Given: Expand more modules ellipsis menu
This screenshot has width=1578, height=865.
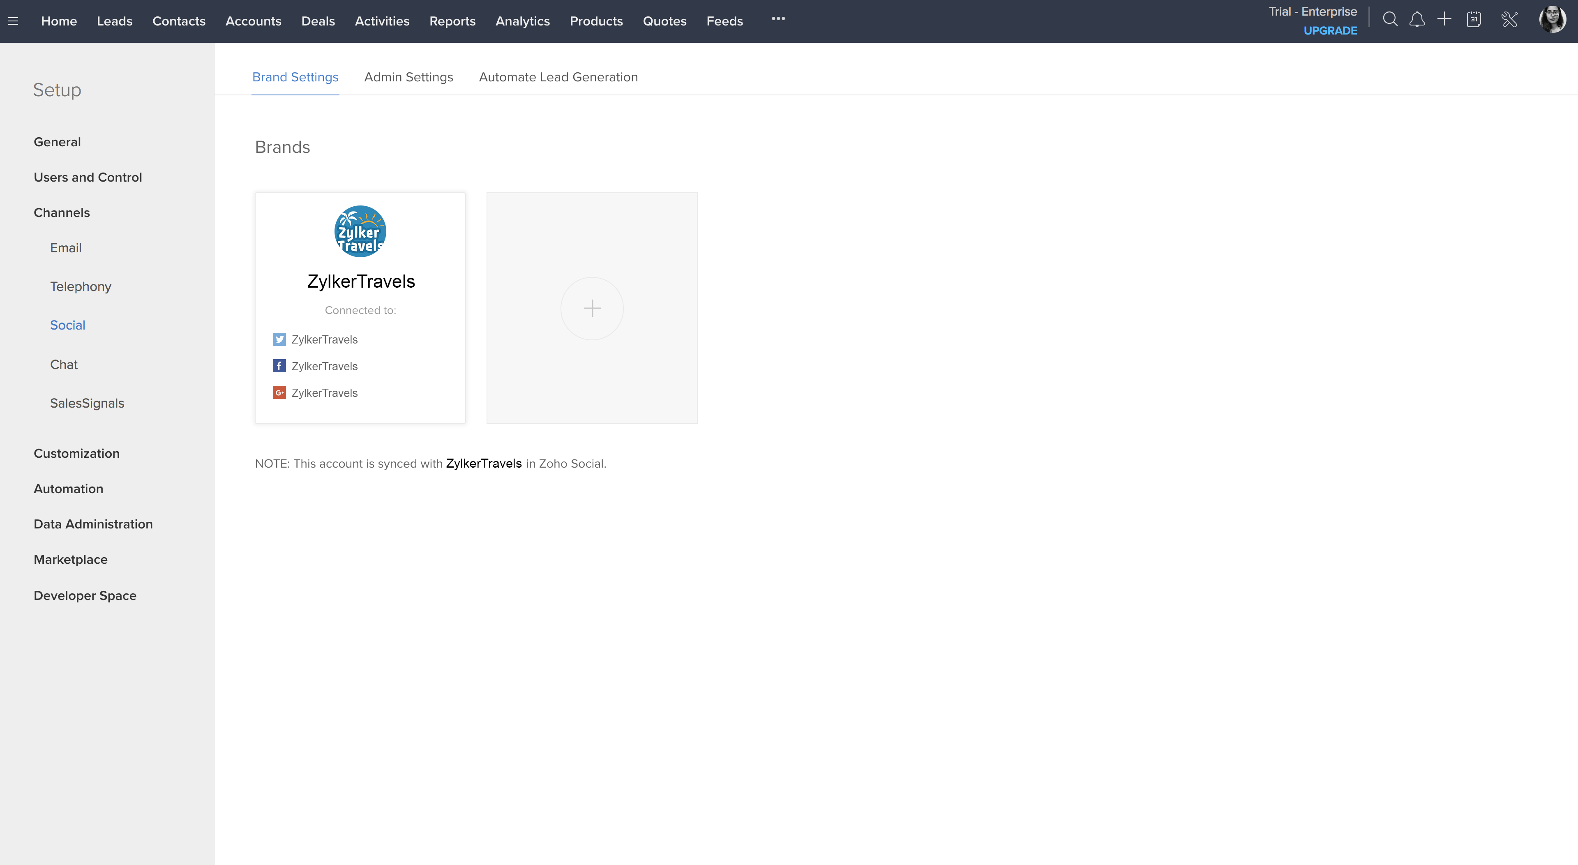Looking at the screenshot, I should click(x=778, y=19).
